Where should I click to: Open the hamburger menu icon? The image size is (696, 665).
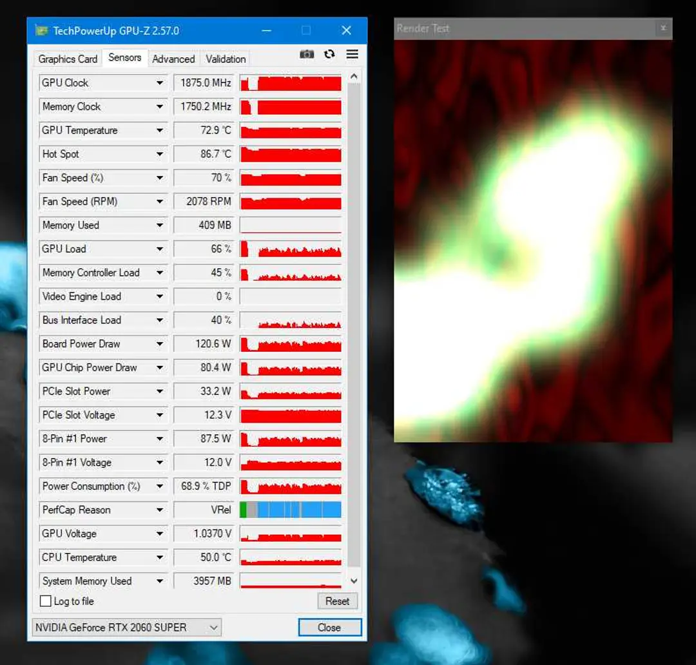click(x=353, y=54)
